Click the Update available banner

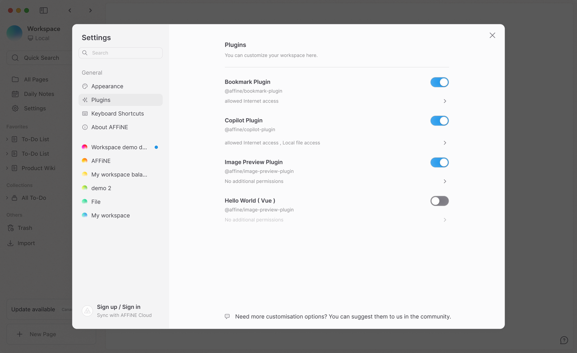40,309
